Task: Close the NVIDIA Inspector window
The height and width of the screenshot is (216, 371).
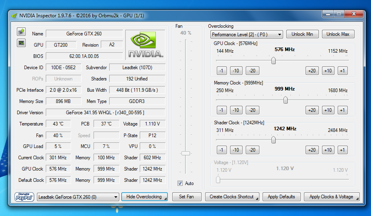Action: click(x=354, y=14)
